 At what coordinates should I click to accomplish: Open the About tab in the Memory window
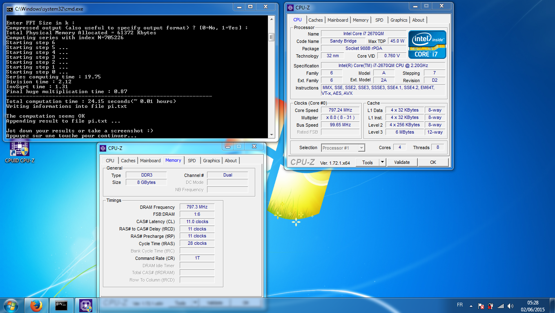point(231,161)
